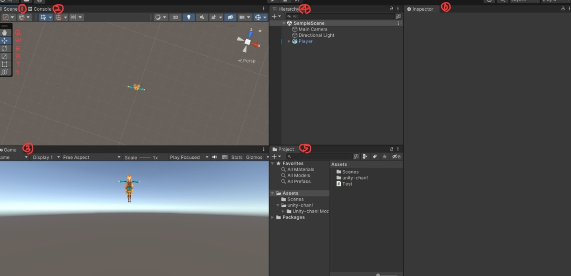Select the Scene tab
Image resolution: width=571 pixels, height=276 pixels.
coord(9,9)
